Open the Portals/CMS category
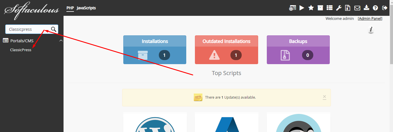The height and width of the screenshot is (132, 393). pos(22,41)
